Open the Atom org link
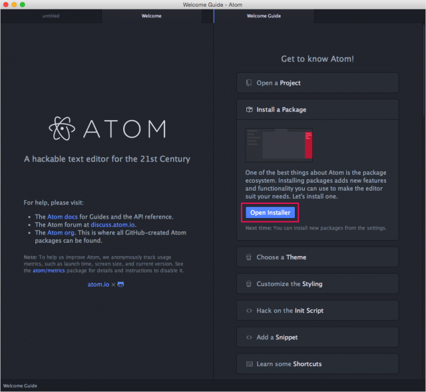 pyautogui.click(x=61, y=233)
